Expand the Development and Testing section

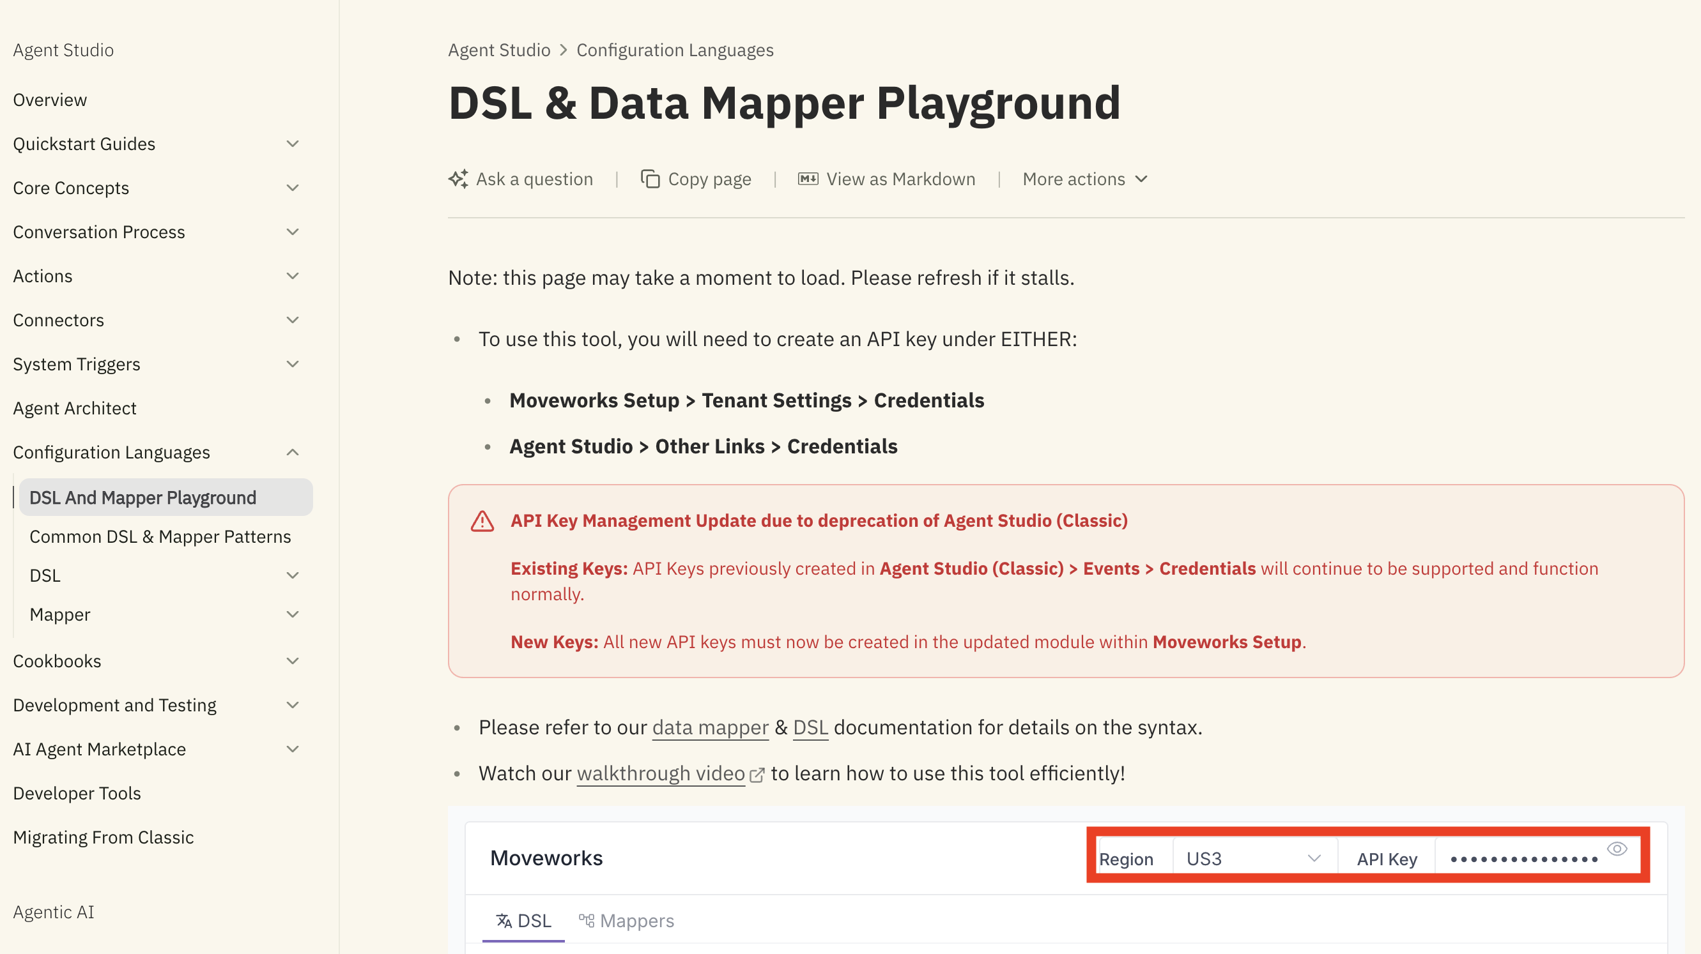coord(293,705)
